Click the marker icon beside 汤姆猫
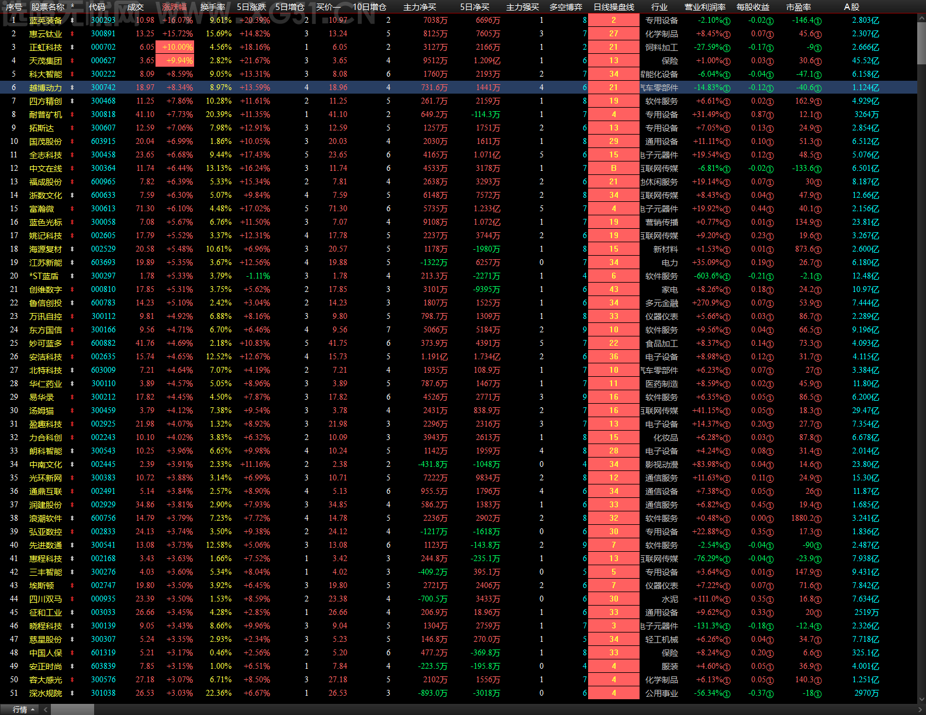This screenshot has width=926, height=715. [72, 411]
